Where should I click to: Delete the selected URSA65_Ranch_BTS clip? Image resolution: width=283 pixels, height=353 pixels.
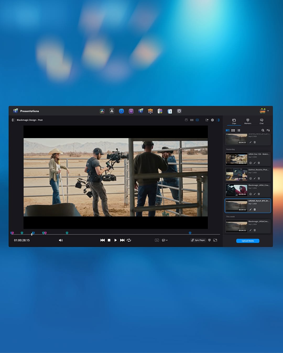pos(255,209)
